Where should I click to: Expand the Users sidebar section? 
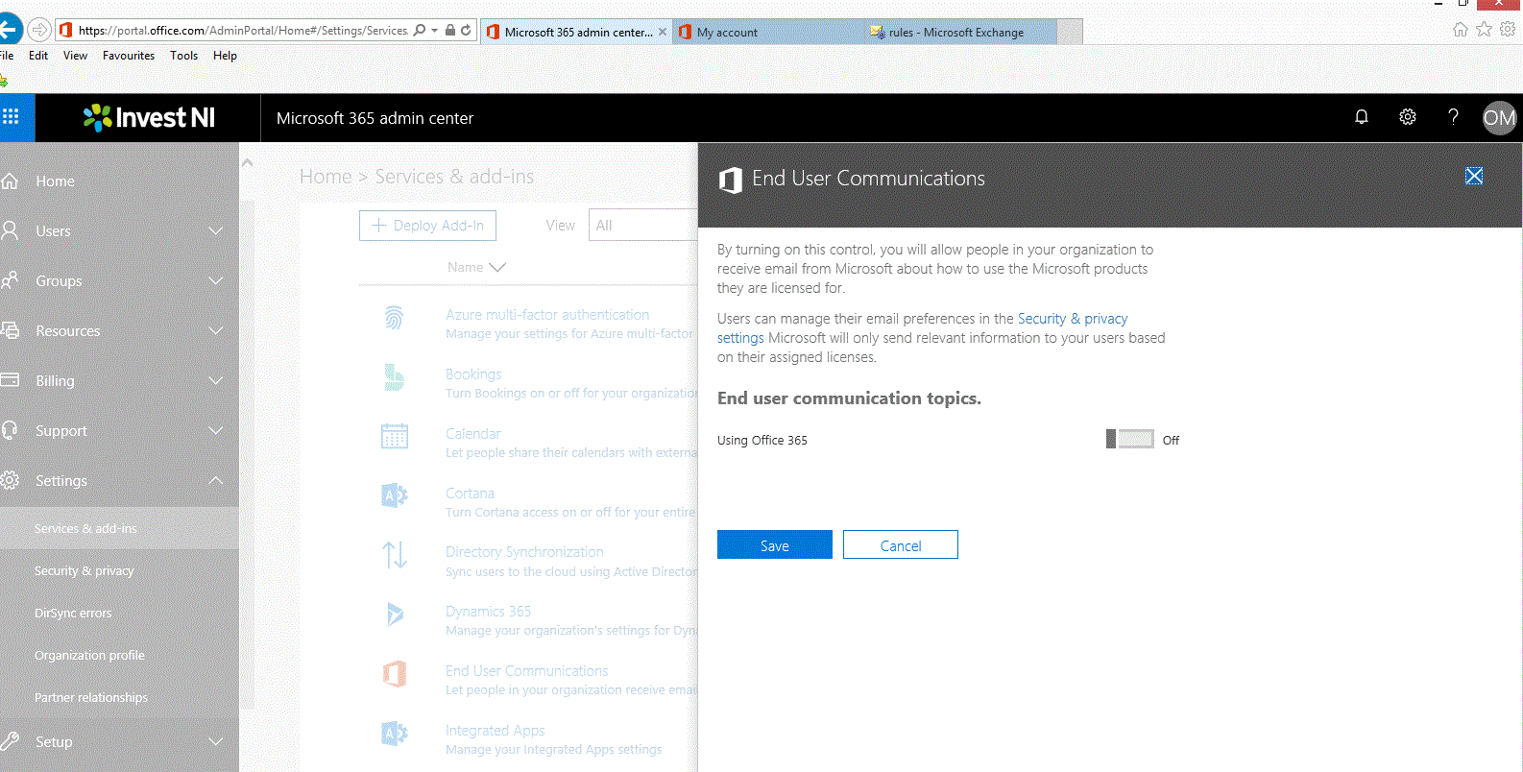click(215, 231)
